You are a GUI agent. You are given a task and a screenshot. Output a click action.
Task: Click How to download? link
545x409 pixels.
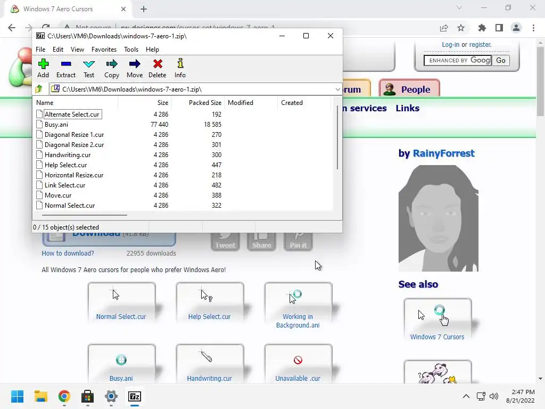(x=68, y=253)
